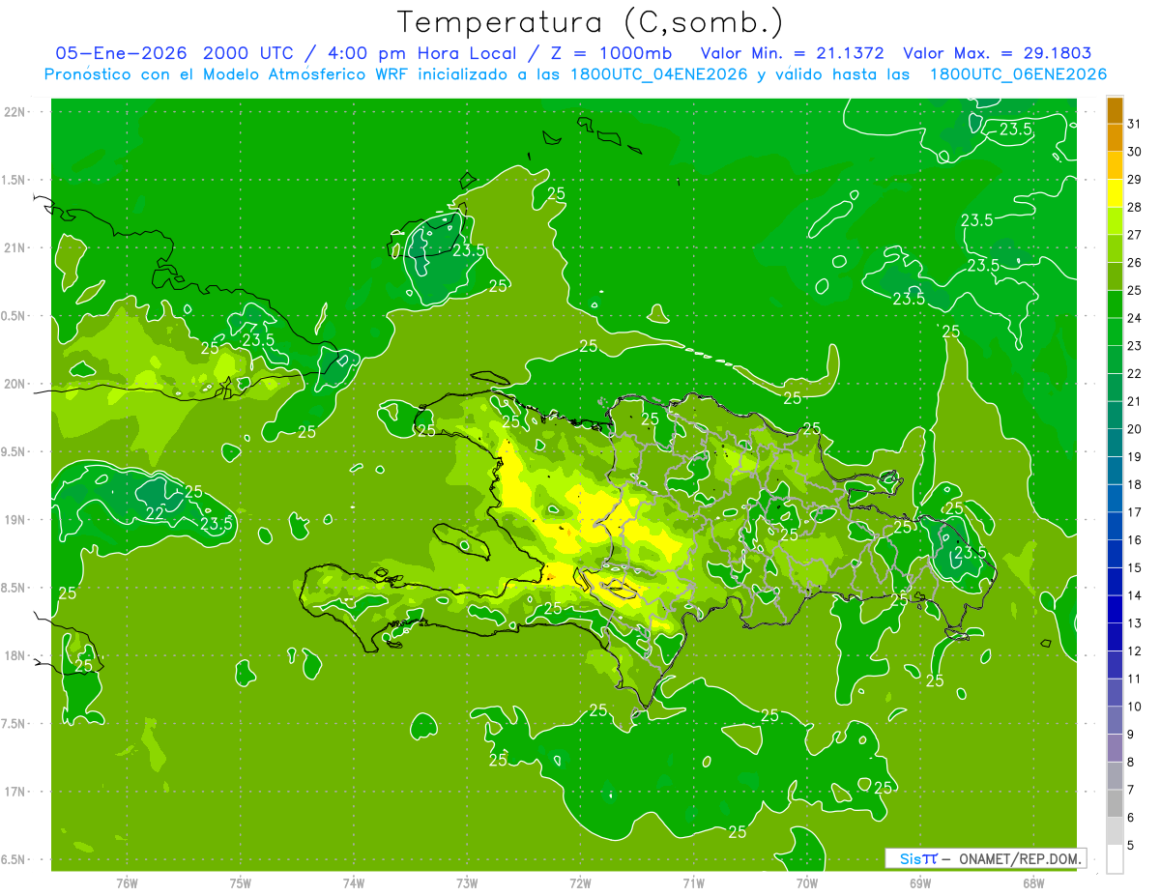Screen dimensions: 1160x896
Task: Click the "73W" longitude axis label
Action: 467,882
